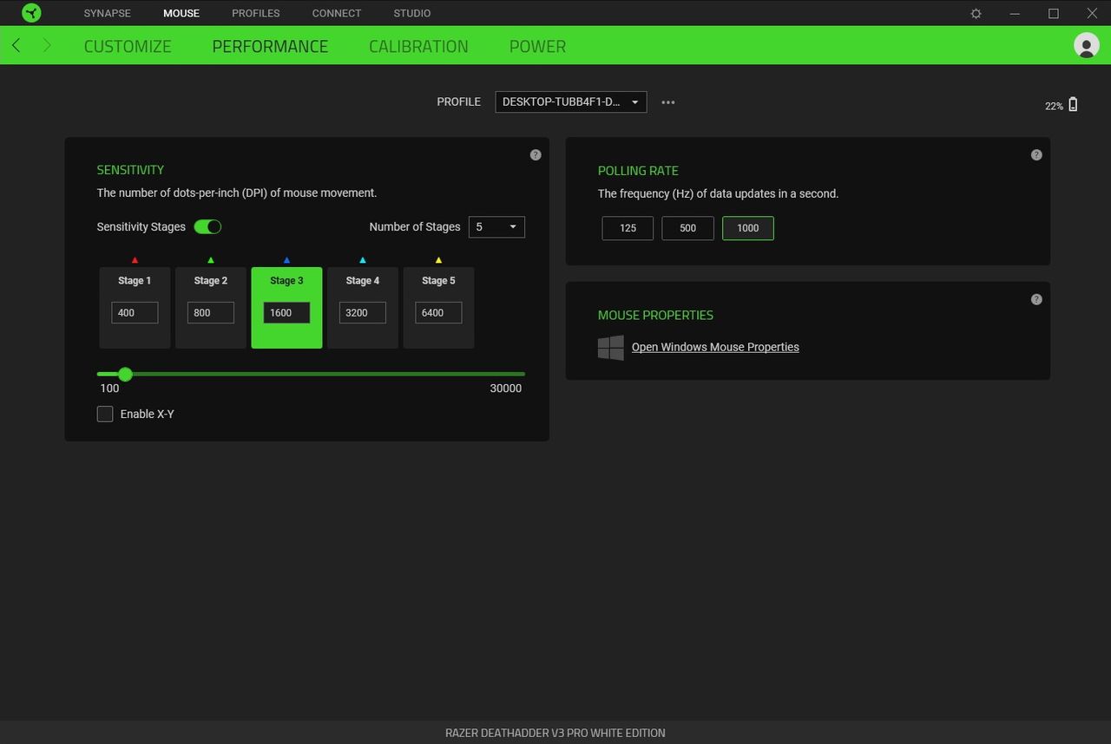Image resolution: width=1111 pixels, height=744 pixels.
Task: Click the green Stage 2 indicator triangle
Action: click(211, 260)
